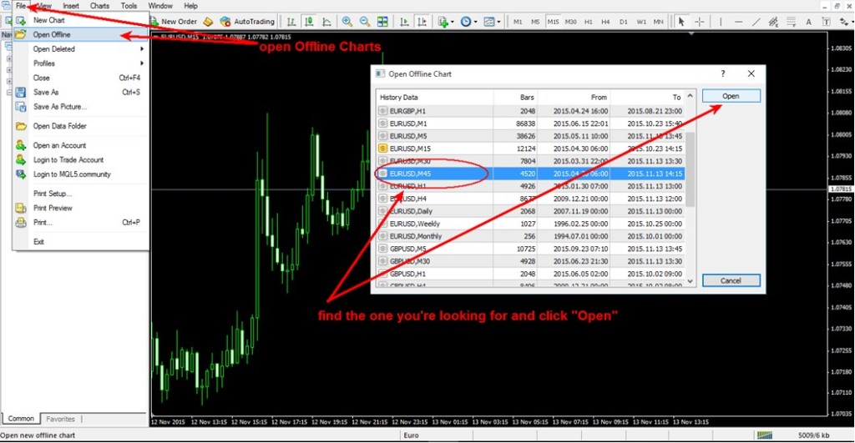
Task: Switch to the Favorites tab
Action: 60,419
